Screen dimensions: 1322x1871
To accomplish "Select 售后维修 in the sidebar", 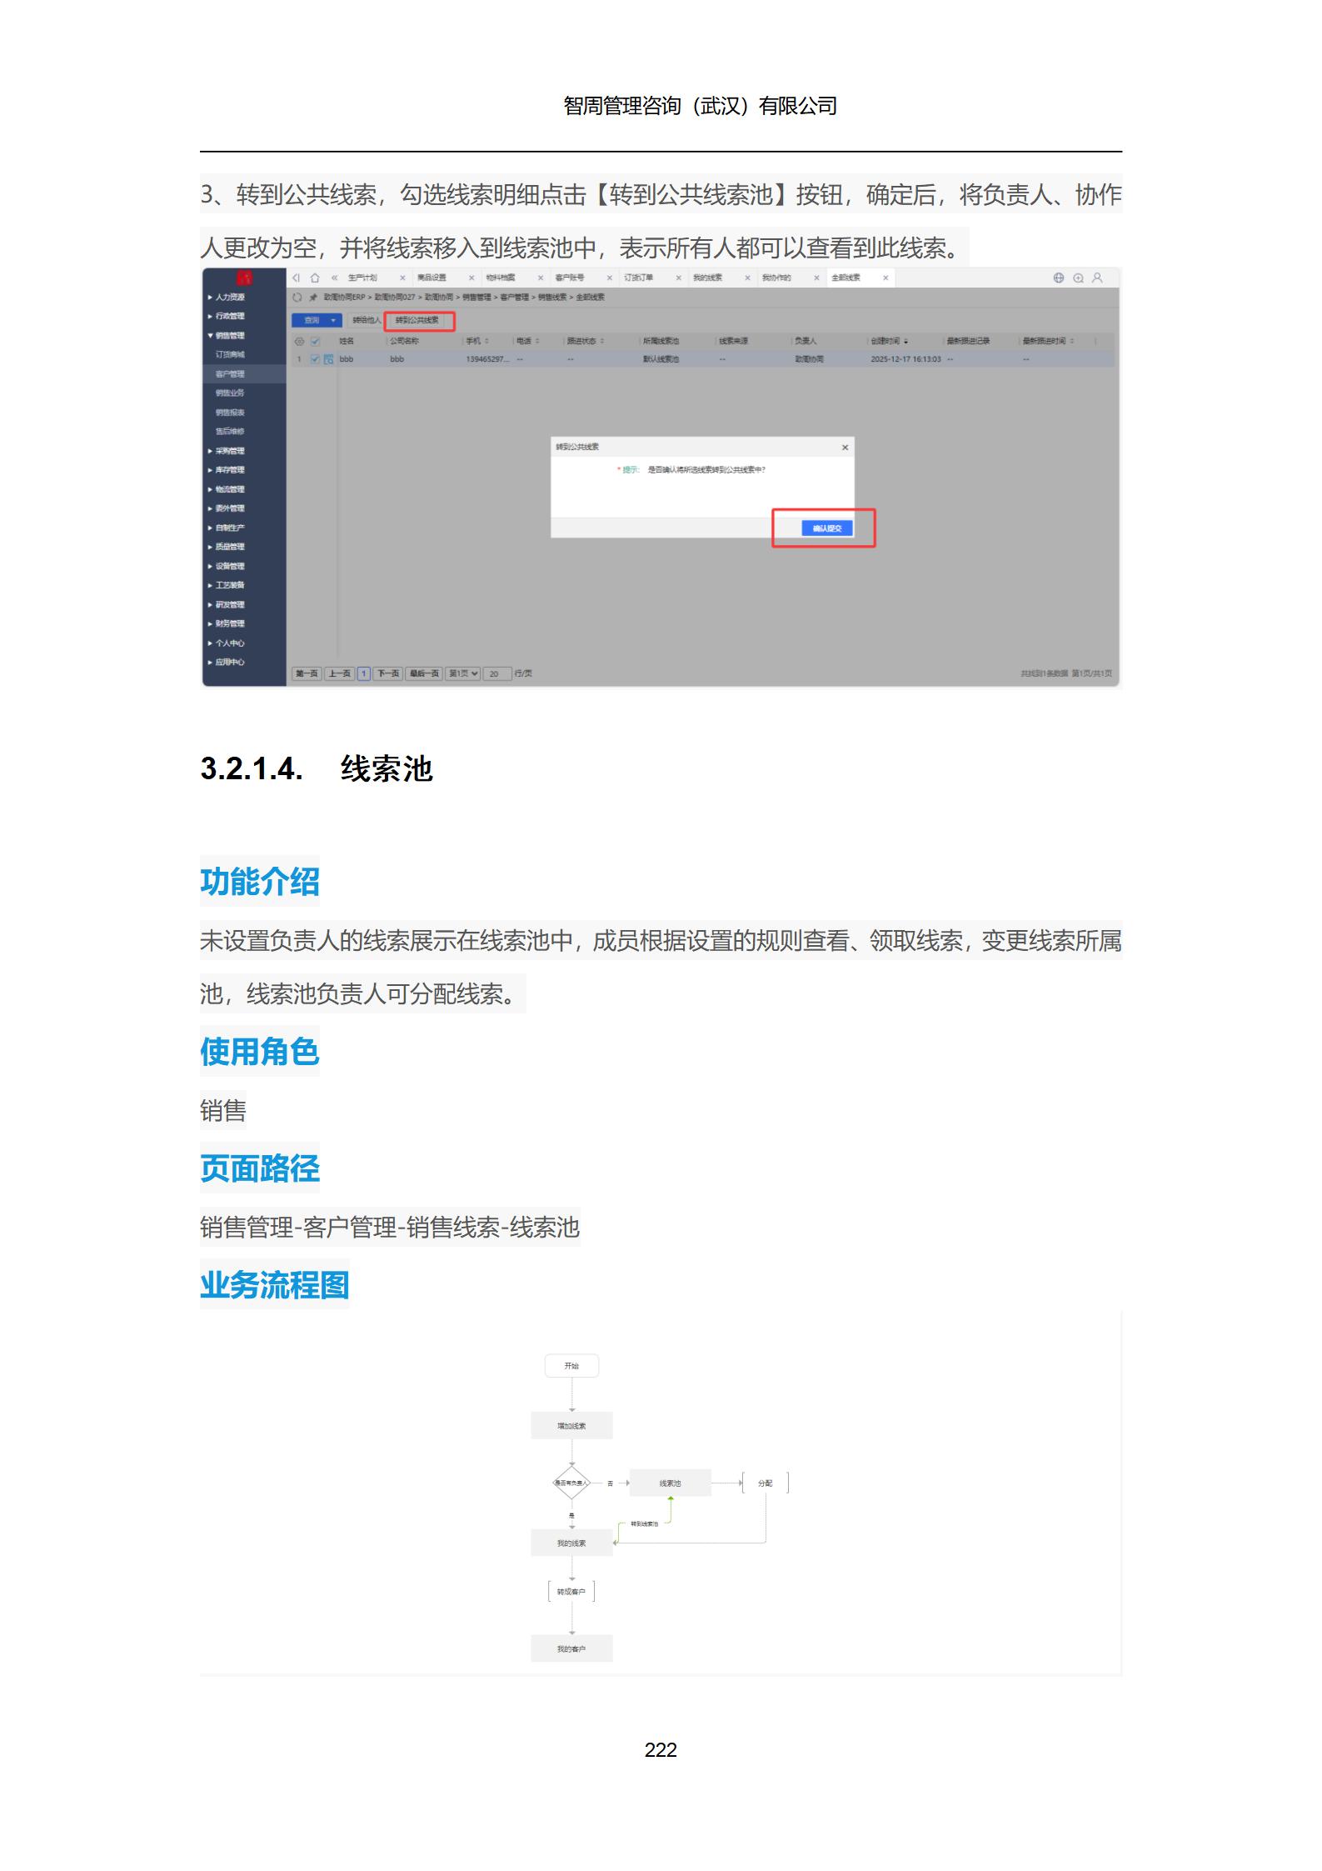I will [x=230, y=432].
